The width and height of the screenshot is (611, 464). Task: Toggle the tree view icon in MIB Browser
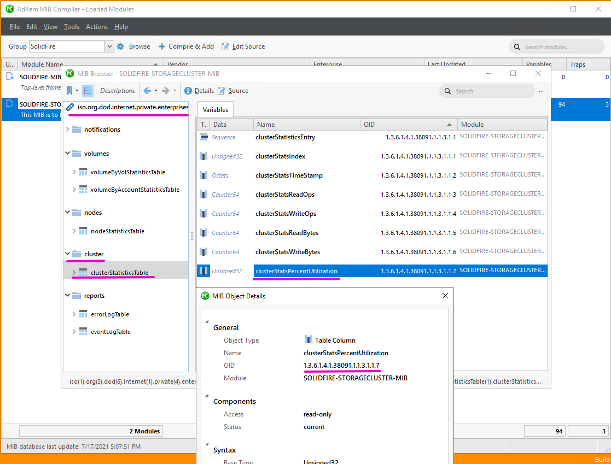(x=88, y=91)
